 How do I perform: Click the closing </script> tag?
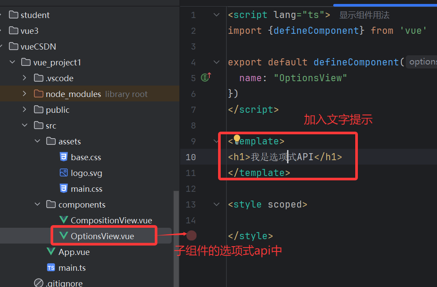tap(253, 110)
